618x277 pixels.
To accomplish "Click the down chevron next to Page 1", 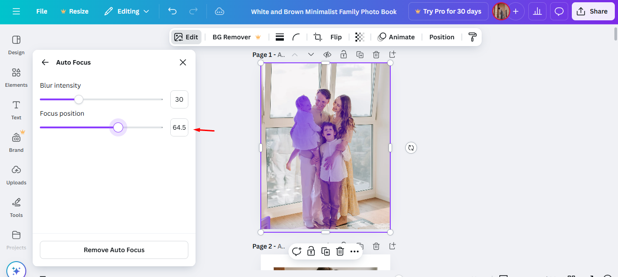I will coord(311,54).
